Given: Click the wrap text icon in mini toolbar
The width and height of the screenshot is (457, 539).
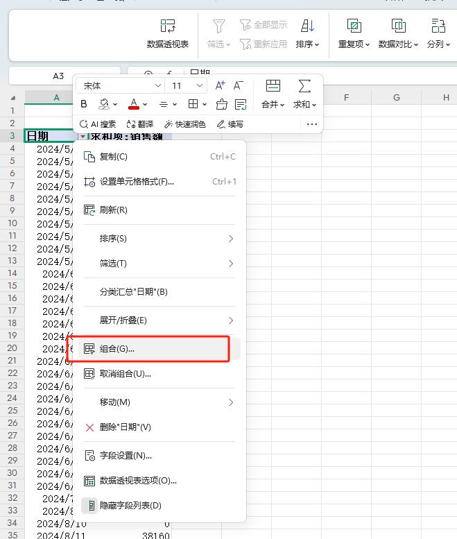Looking at the screenshot, I should coord(241,104).
